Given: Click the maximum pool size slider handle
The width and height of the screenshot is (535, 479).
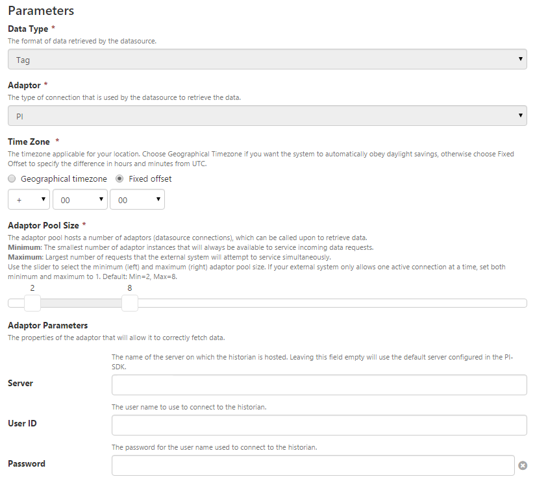Looking at the screenshot, I should (130, 303).
